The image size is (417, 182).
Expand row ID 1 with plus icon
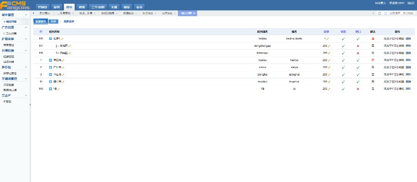point(50,60)
